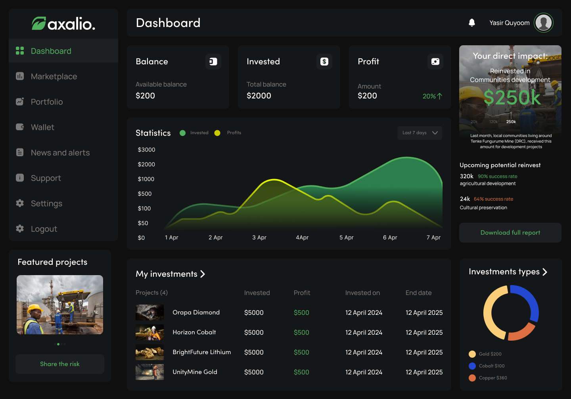This screenshot has width=571, height=399.
Task: Click the Download full report button
Action: (x=510, y=233)
